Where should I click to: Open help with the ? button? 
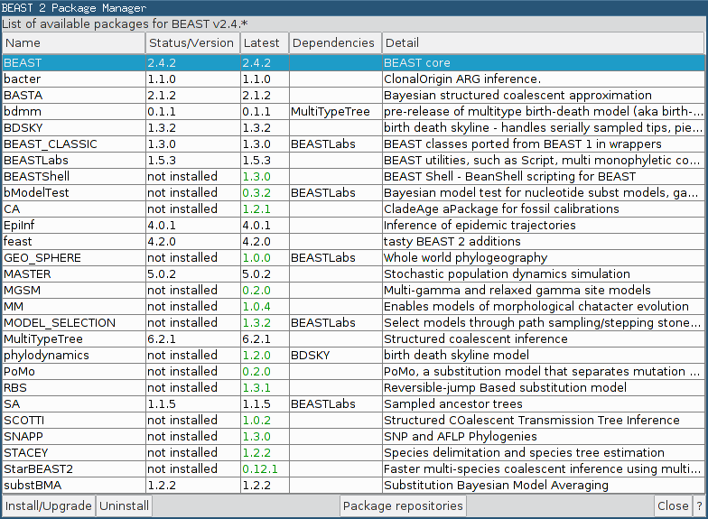pos(699,505)
